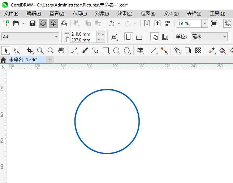This screenshot has width=233, height=183.
Task: Expand the open file dropdown arrow
Action: click(23, 23)
